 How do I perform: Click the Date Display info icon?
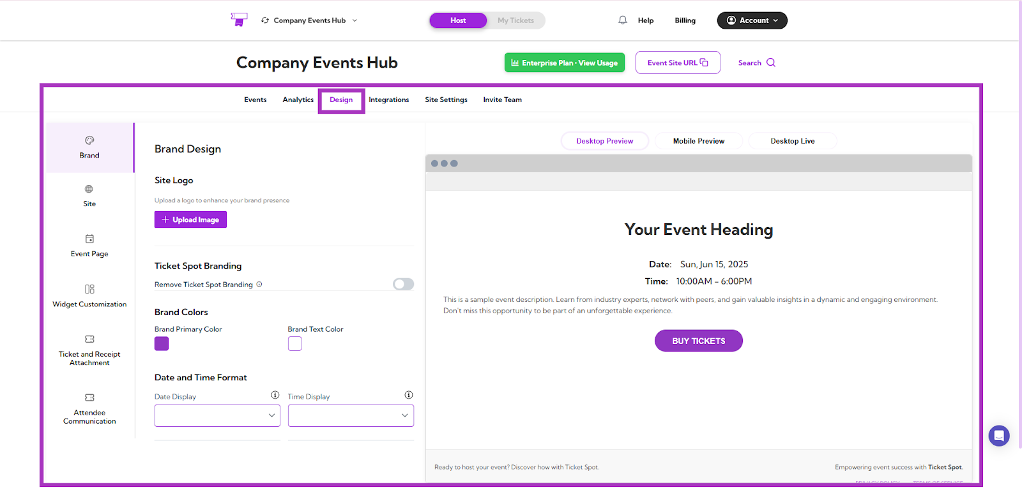(x=275, y=395)
